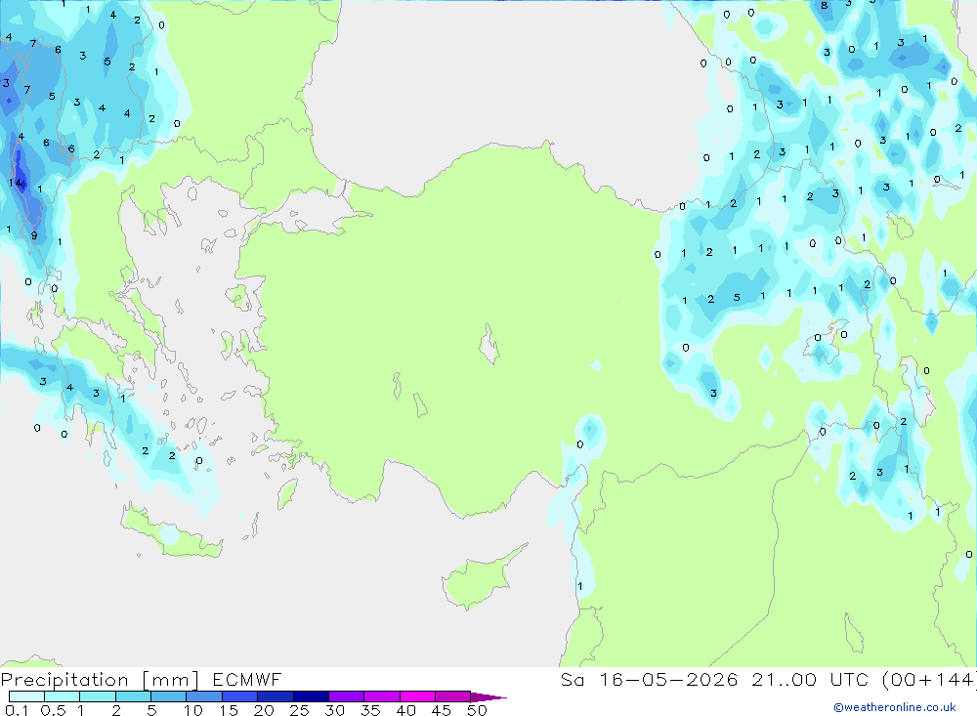Image resolution: width=977 pixels, height=716 pixels.
Task: Click the legend scale label '0.1'
Action: click(x=17, y=710)
